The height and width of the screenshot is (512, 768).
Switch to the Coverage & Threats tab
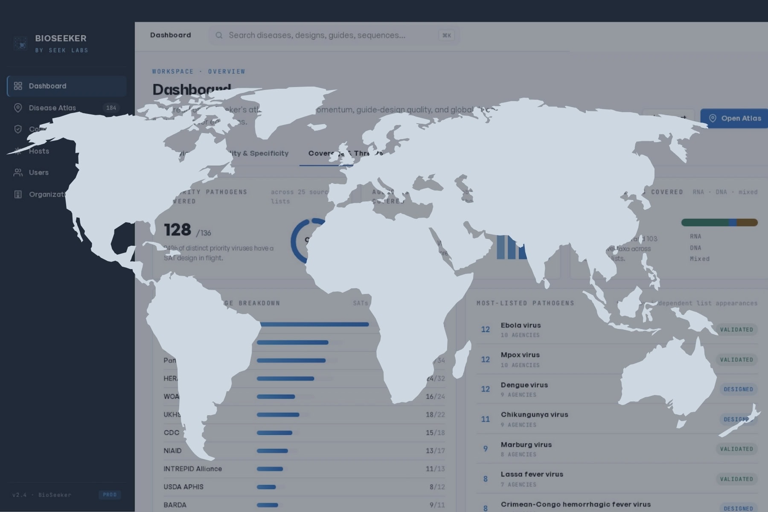click(345, 153)
